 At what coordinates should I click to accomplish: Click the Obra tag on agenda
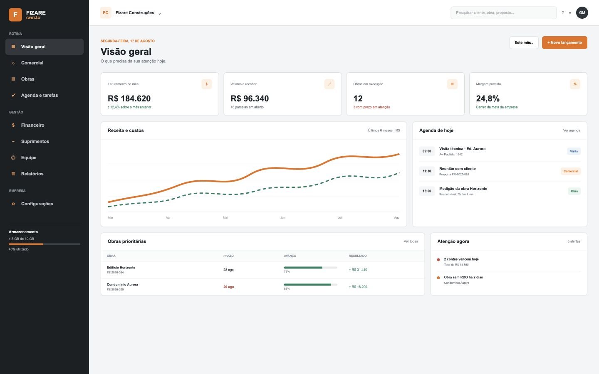[x=574, y=191]
